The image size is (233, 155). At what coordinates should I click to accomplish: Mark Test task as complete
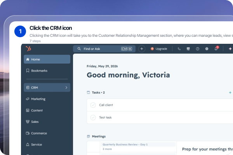(x=93, y=117)
